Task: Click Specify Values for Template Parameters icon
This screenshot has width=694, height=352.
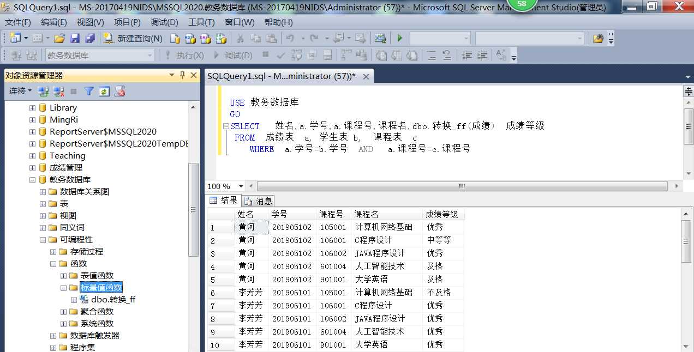Action: click(x=500, y=55)
